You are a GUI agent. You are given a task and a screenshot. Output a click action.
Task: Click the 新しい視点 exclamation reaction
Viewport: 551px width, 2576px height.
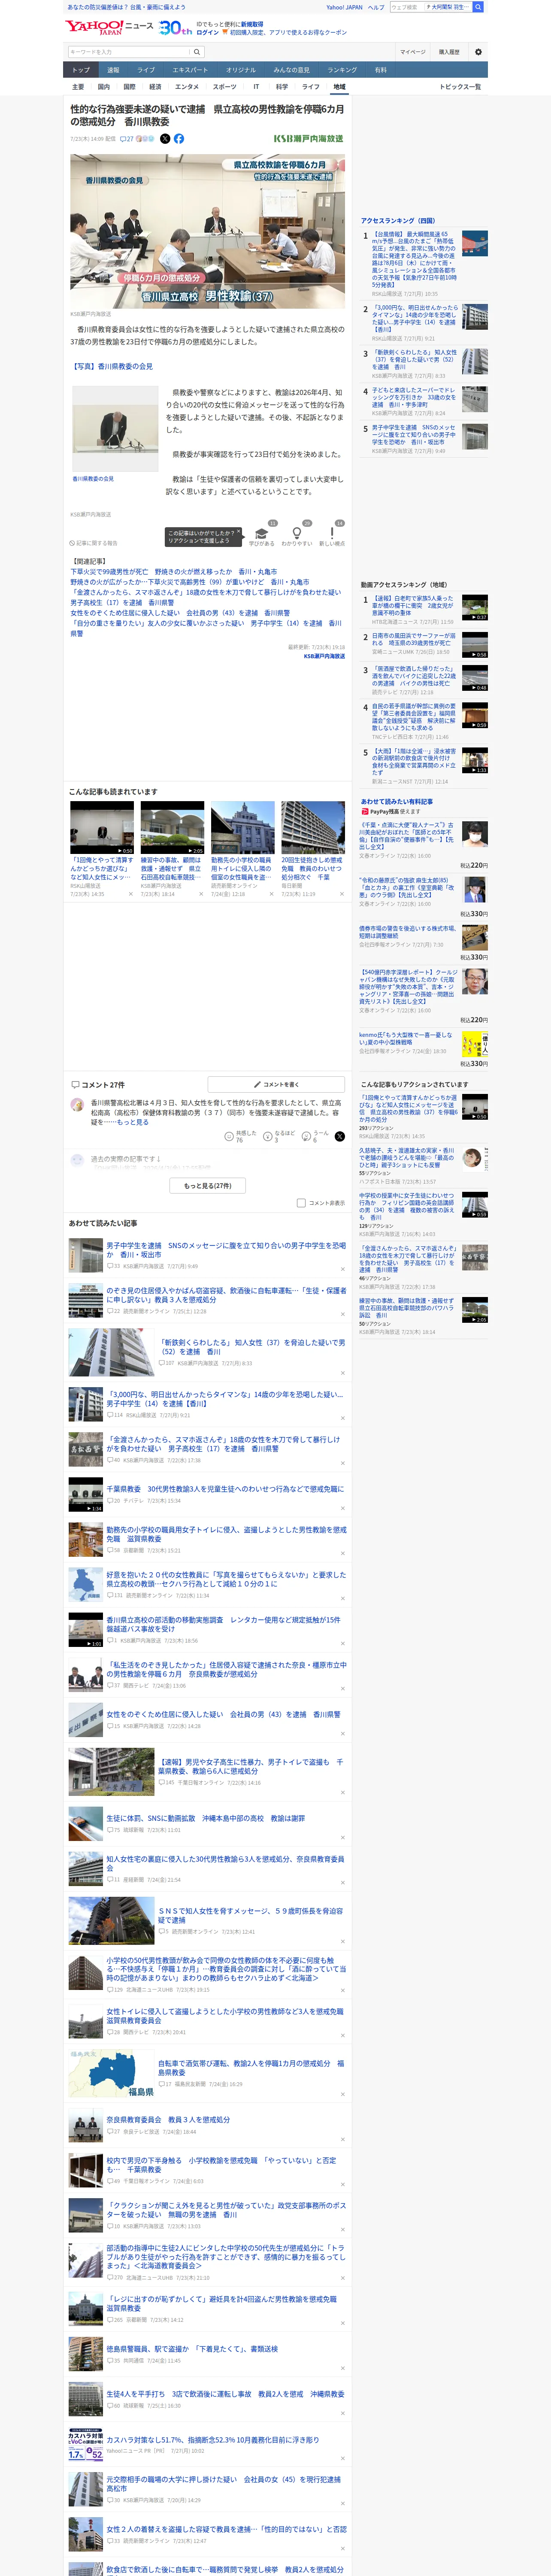point(332,535)
